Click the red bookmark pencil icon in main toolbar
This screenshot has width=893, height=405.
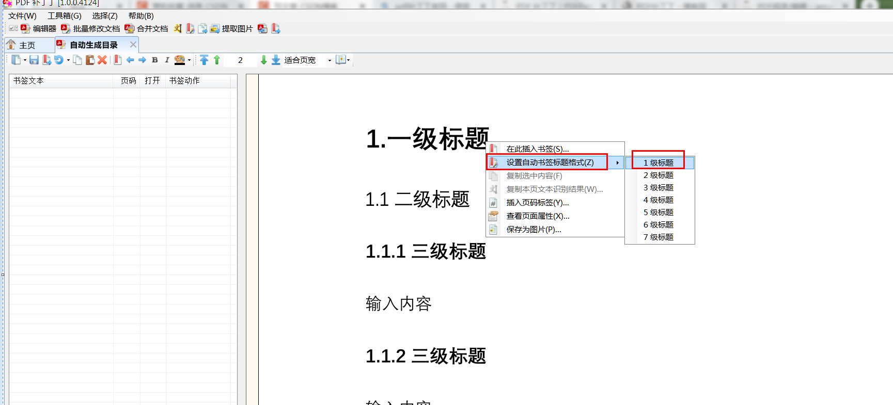click(x=190, y=29)
